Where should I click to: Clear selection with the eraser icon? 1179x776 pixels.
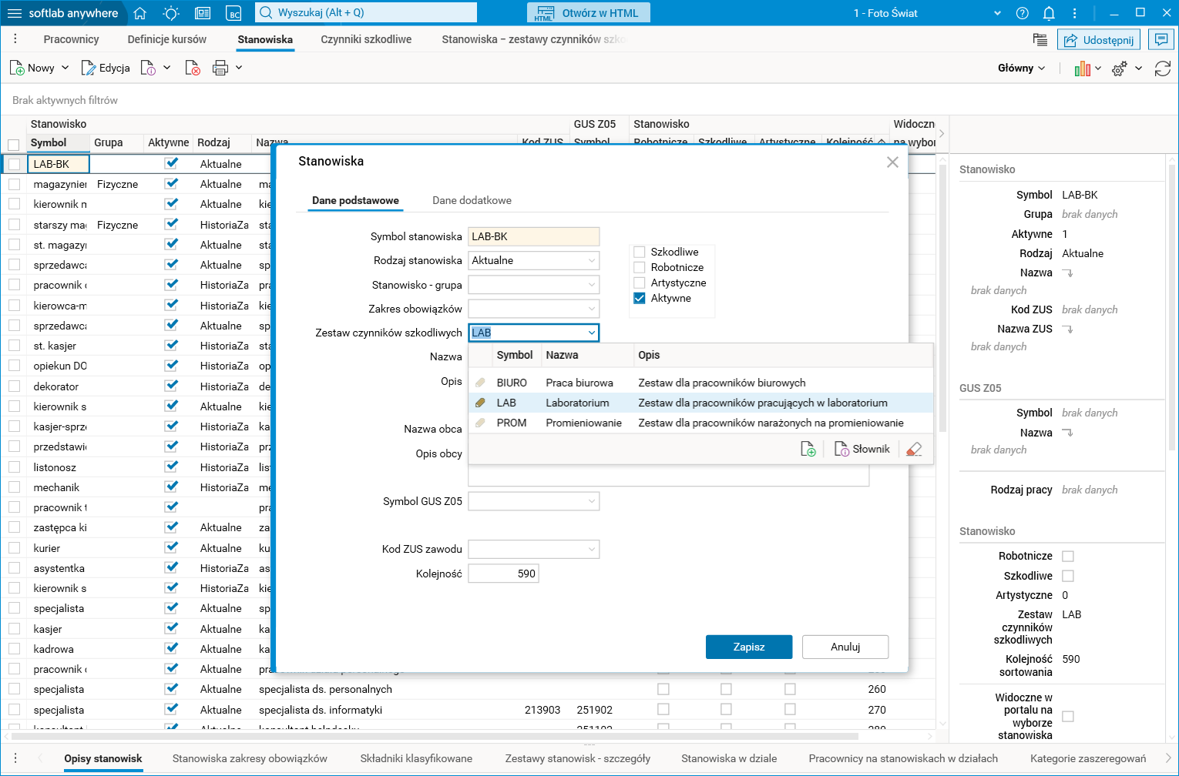(914, 450)
